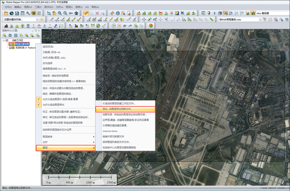Open Configuration via the wrench icon
Image resolution: width=290 pixels, height=191 pixels.
28,13
